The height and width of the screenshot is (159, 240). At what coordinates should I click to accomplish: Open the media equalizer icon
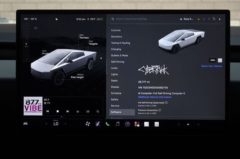click(x=88, y=112)
